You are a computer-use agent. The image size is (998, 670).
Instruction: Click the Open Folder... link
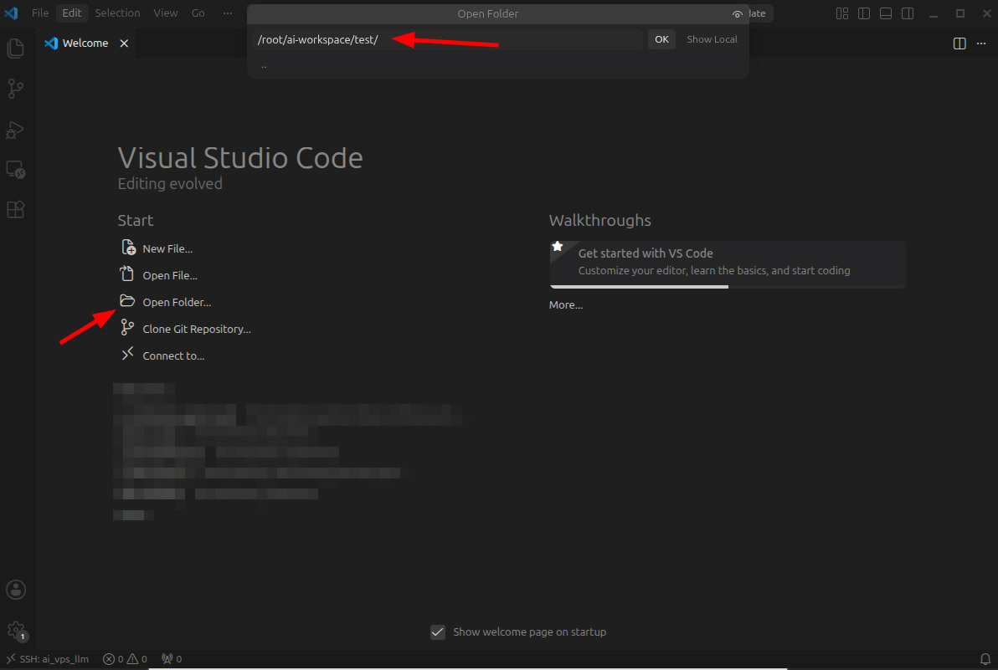click(x=177, y=302)
